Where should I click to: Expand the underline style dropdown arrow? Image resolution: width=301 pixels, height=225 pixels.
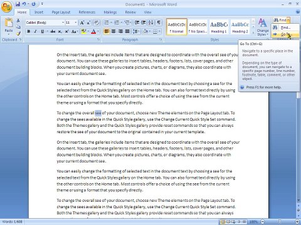point(47,31)
